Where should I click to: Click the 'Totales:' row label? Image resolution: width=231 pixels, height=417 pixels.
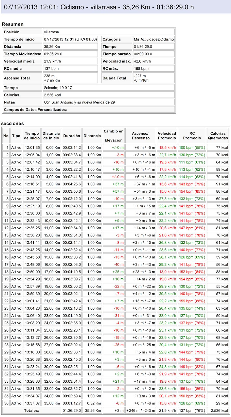[32, 410]
